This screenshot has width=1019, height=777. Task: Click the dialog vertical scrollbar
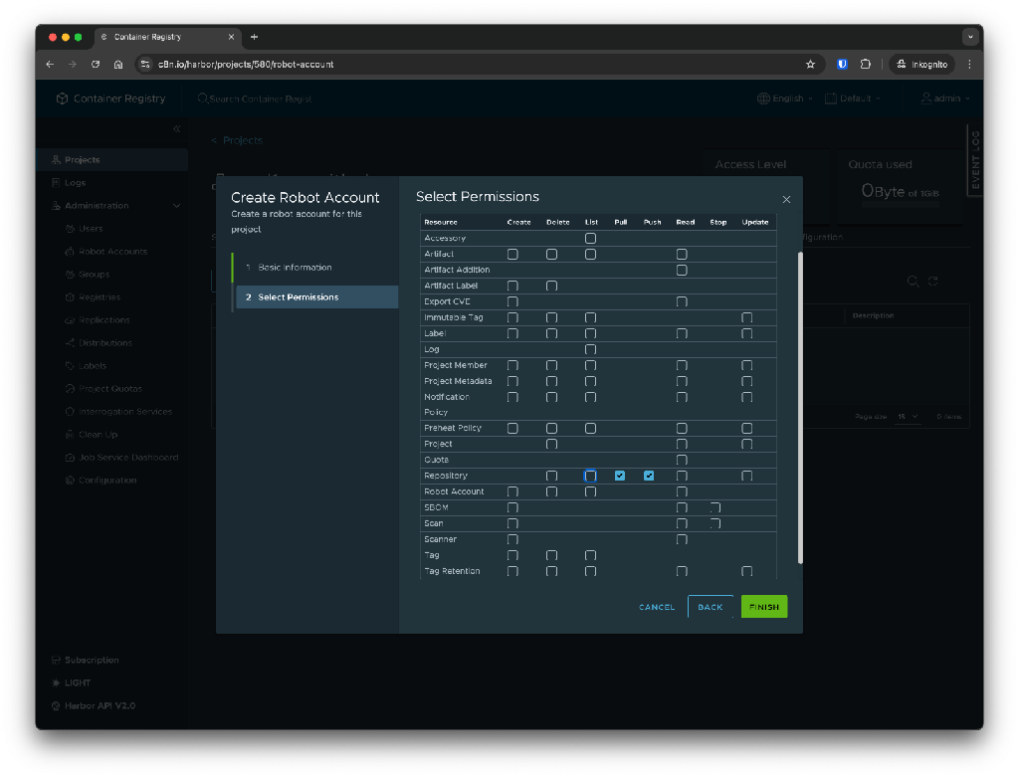tap(800, 408)
